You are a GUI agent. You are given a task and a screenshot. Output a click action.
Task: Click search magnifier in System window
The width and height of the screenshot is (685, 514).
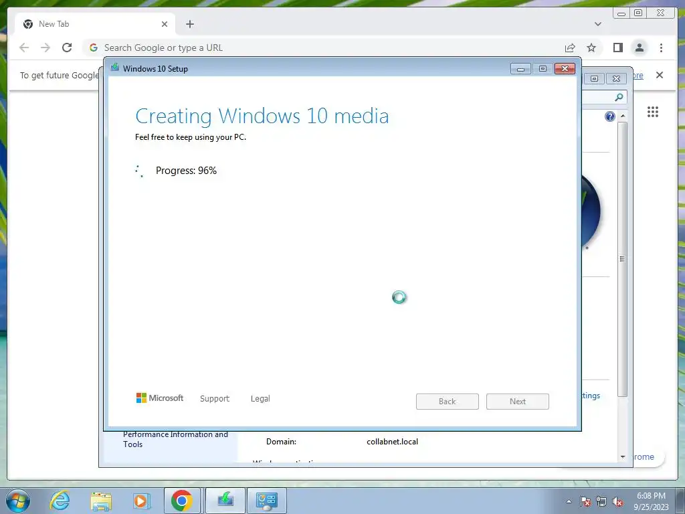tap(619, 97)
